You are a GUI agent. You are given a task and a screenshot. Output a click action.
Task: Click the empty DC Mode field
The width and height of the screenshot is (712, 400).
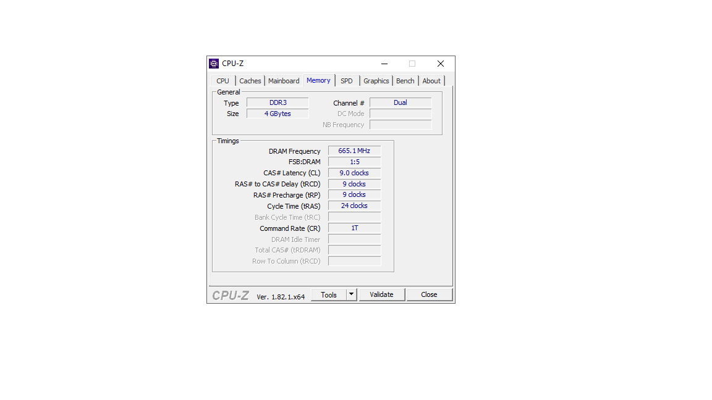[400, 114]
